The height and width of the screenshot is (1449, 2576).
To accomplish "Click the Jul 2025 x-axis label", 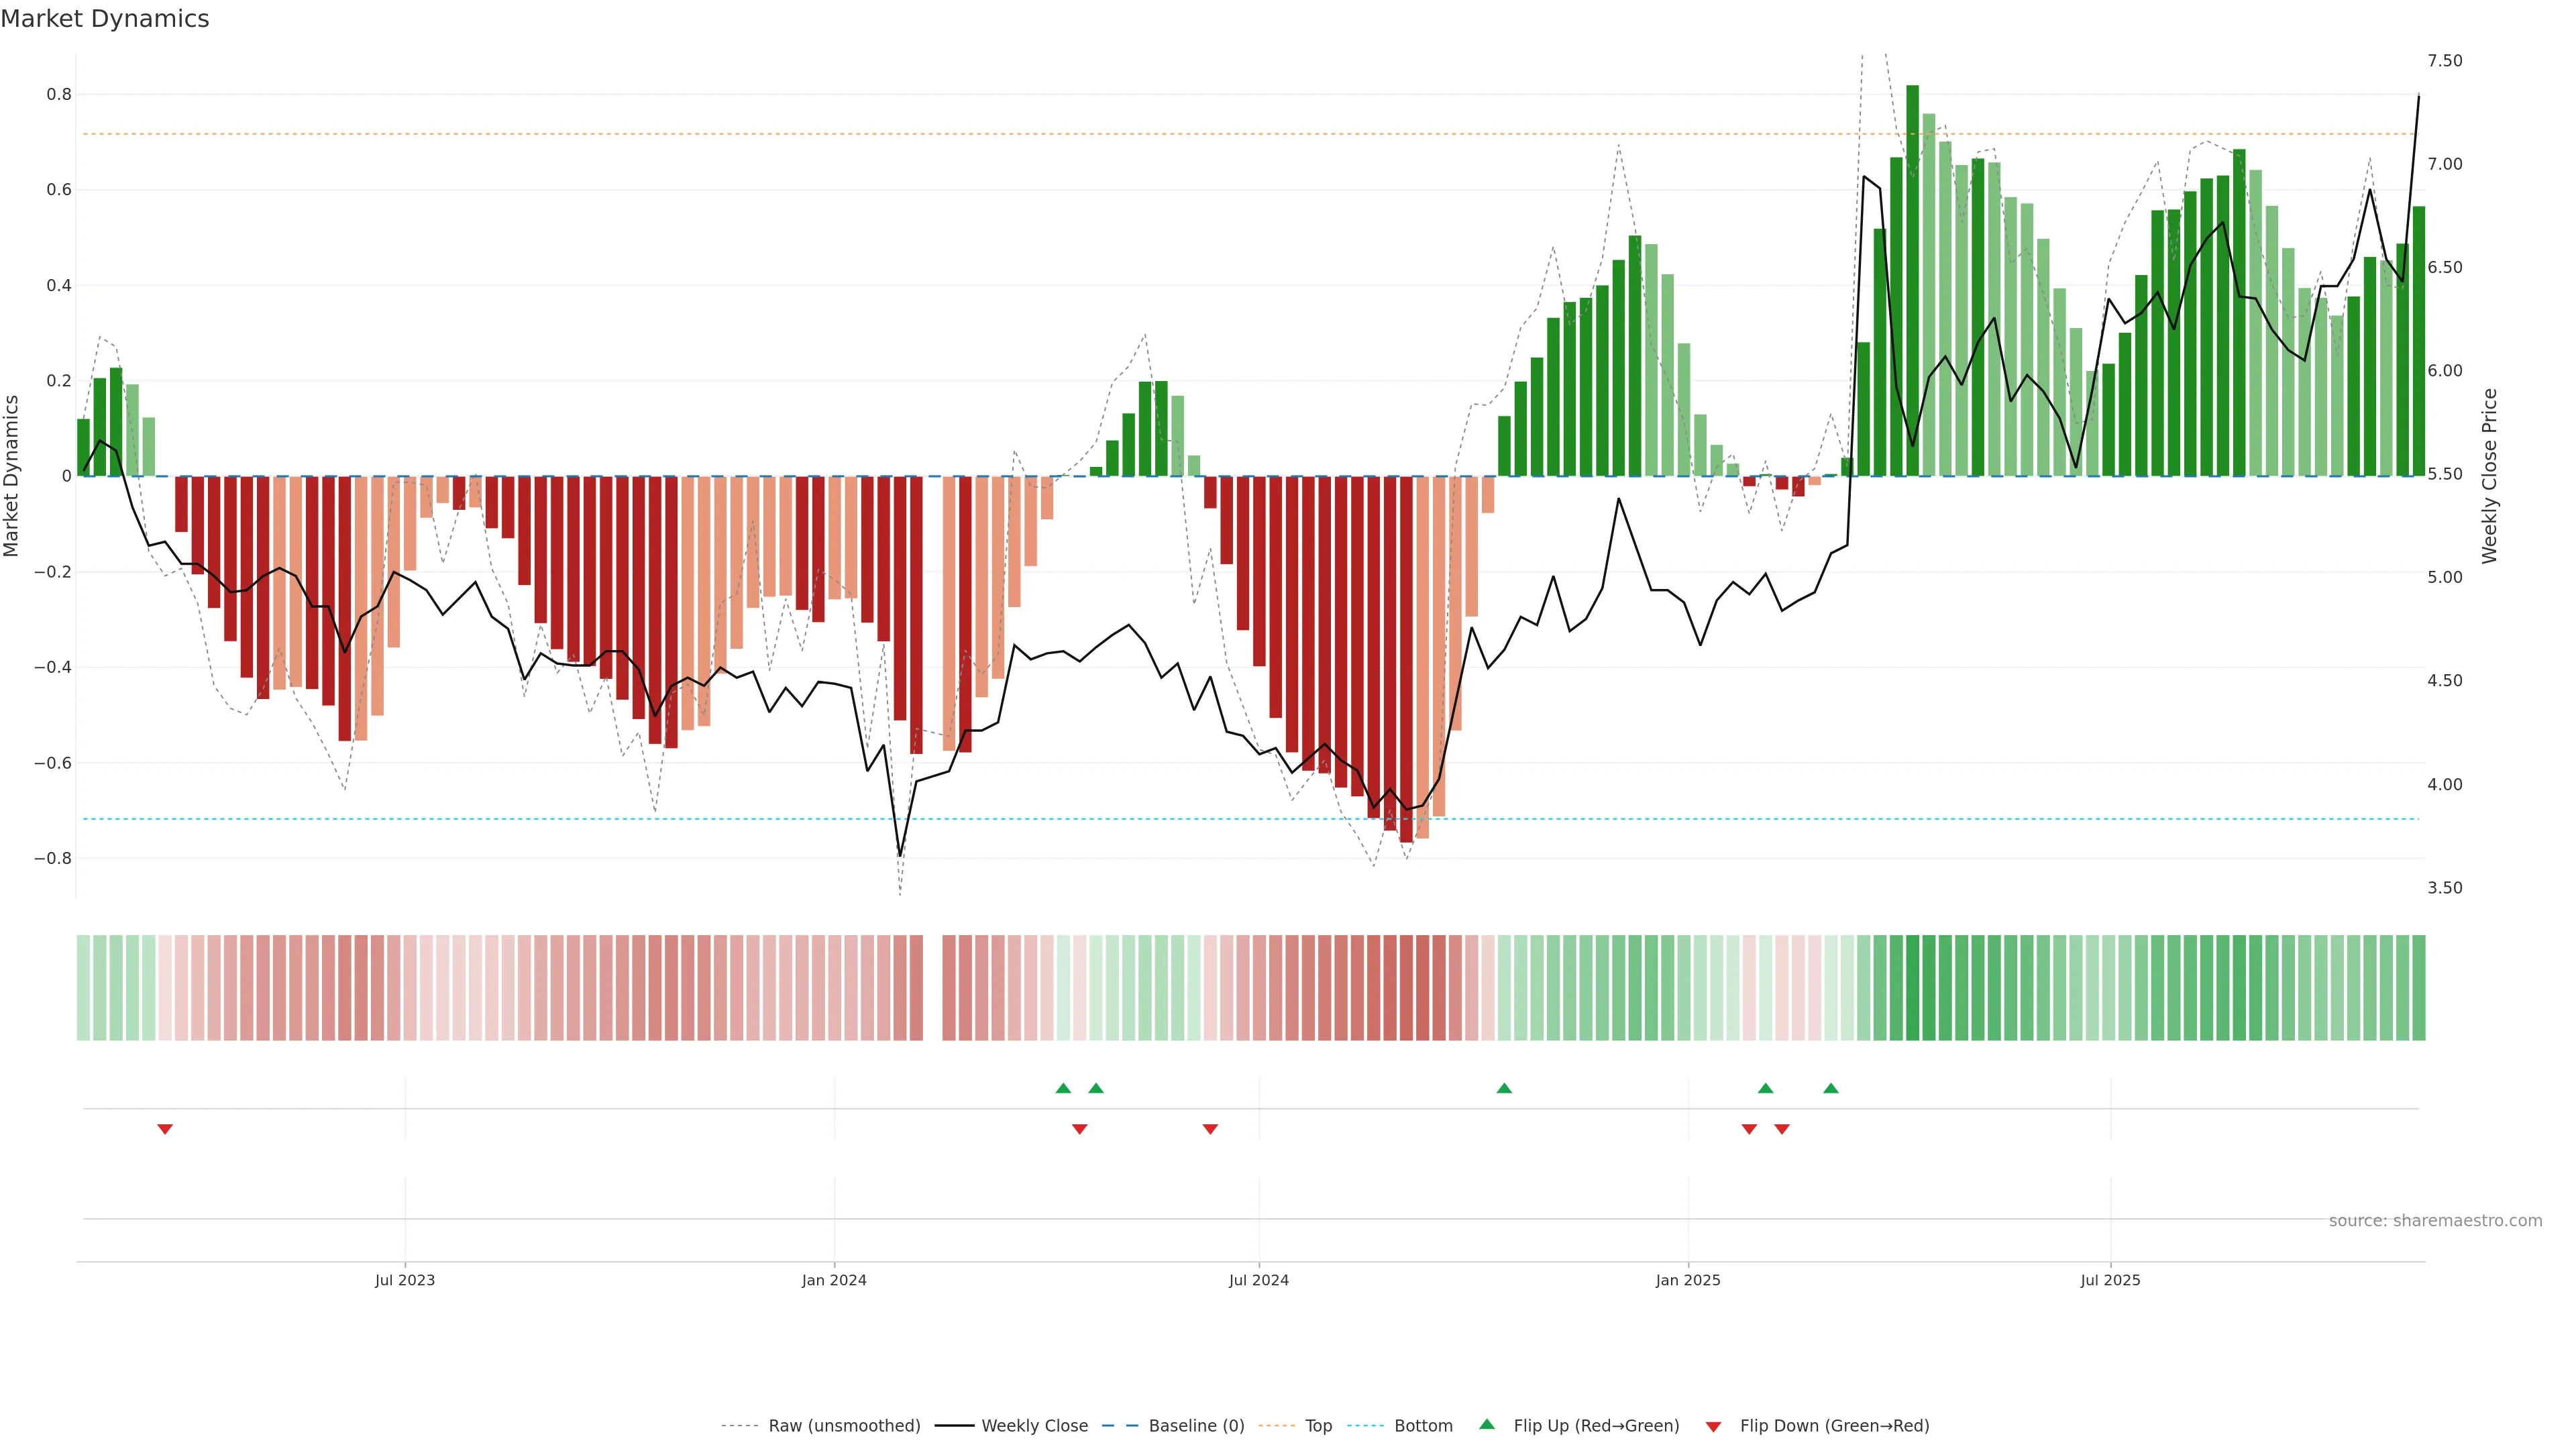I will point(2110,1280).
